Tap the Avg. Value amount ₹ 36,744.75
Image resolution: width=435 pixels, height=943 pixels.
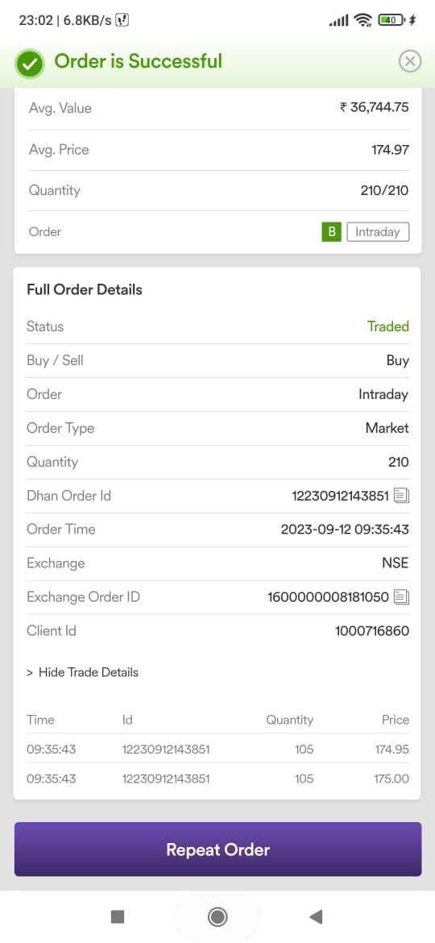tap(375, 108)
